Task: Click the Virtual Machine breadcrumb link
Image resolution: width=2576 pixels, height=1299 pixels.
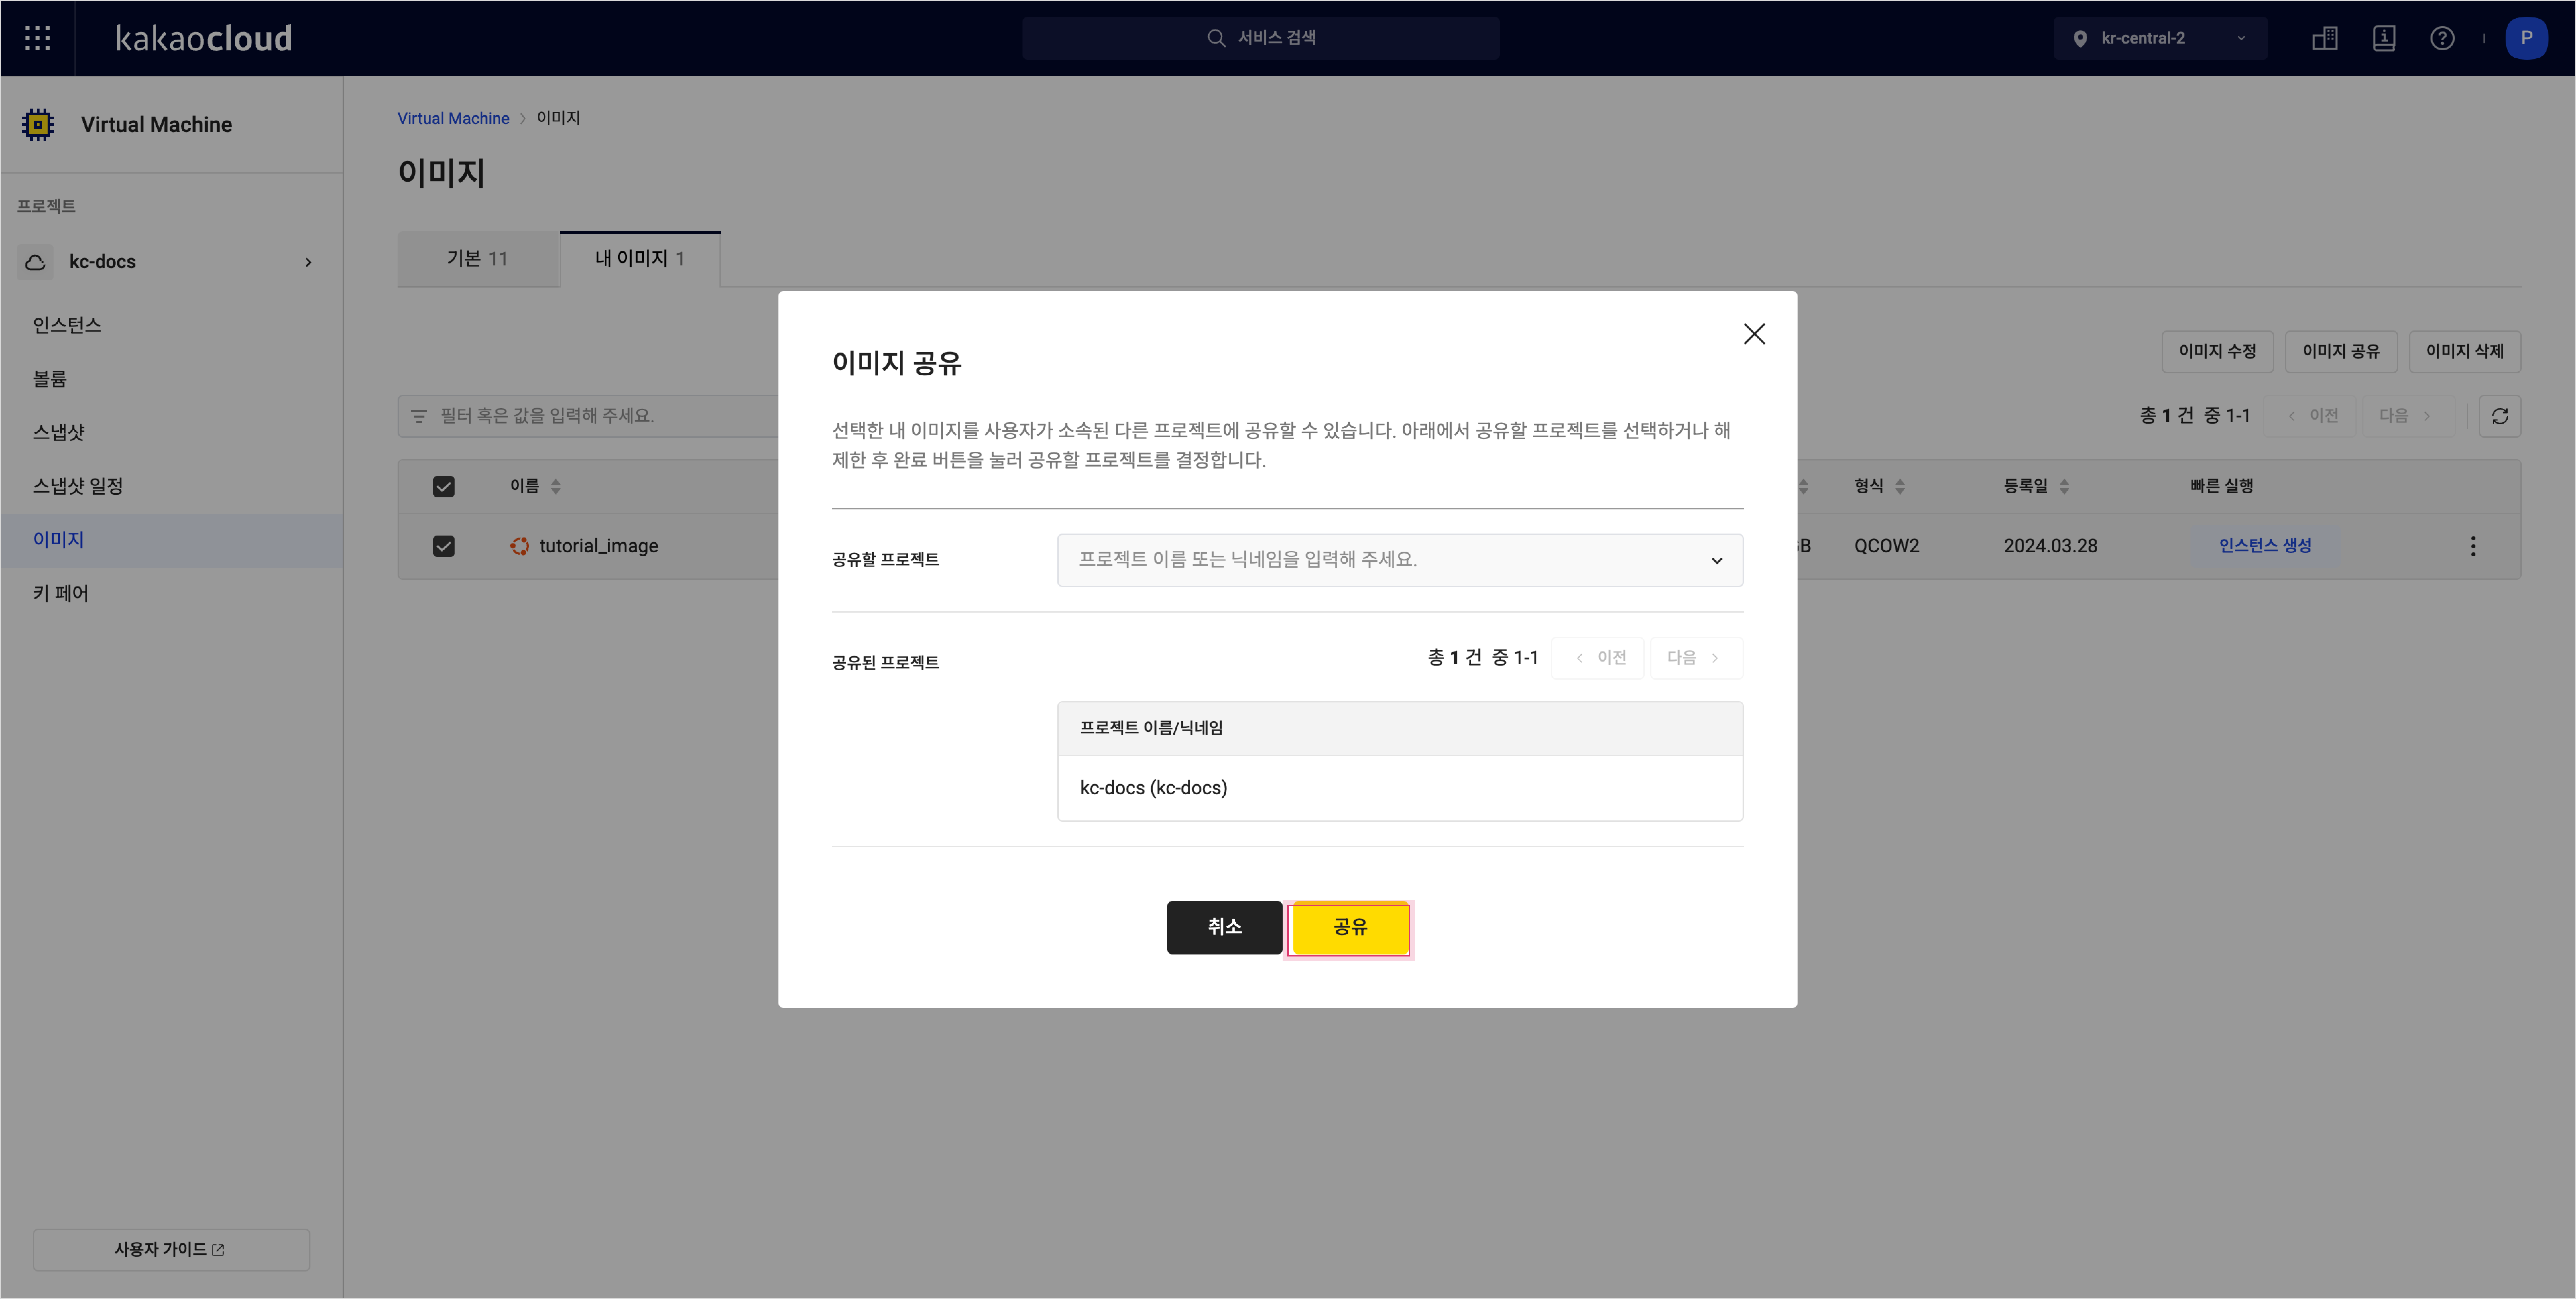Action: pyautogui.click(x=453, y=118)
